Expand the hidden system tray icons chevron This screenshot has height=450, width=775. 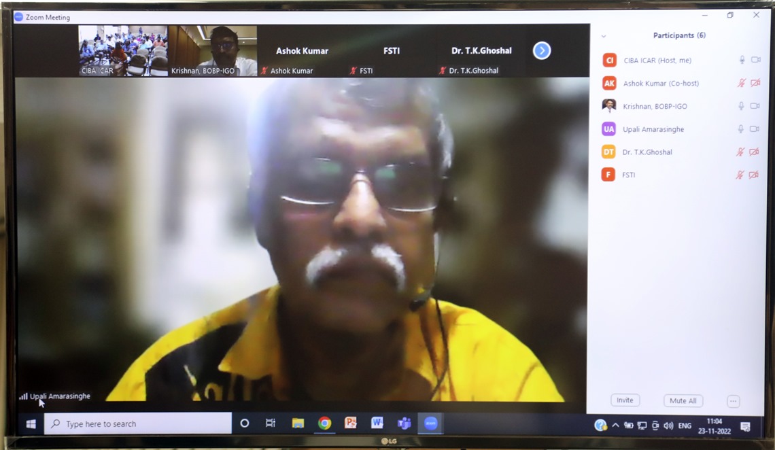point(615,426)
